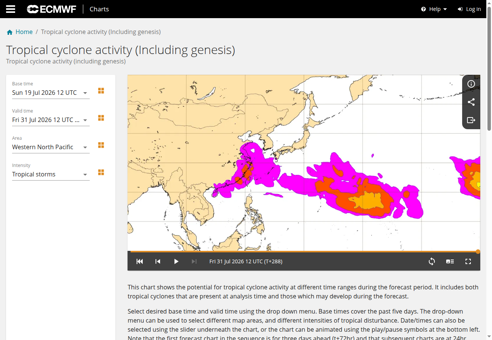The height and width of the screenshot is (340, 492).
Task: Click the Log In link
Action: (x=469, y=9)
